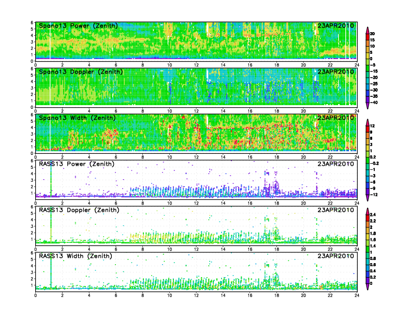
Task: Click the second colorbar ranging -12 to 12
Action: pyautogui.click(x=368, y=160)
